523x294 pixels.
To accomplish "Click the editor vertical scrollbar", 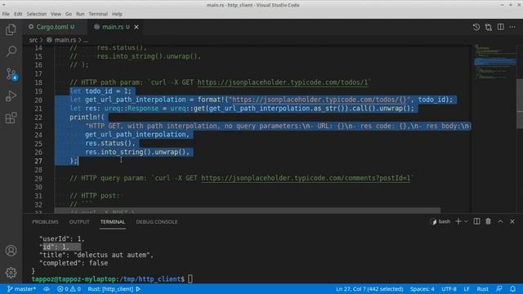I will tap(520, 104).
